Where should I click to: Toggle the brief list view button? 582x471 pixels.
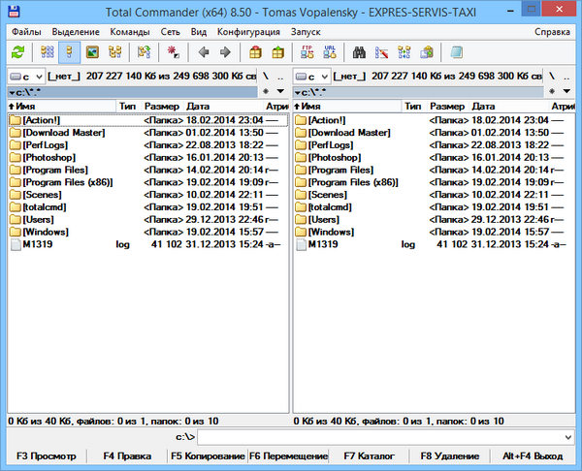(x=46, y=52)
